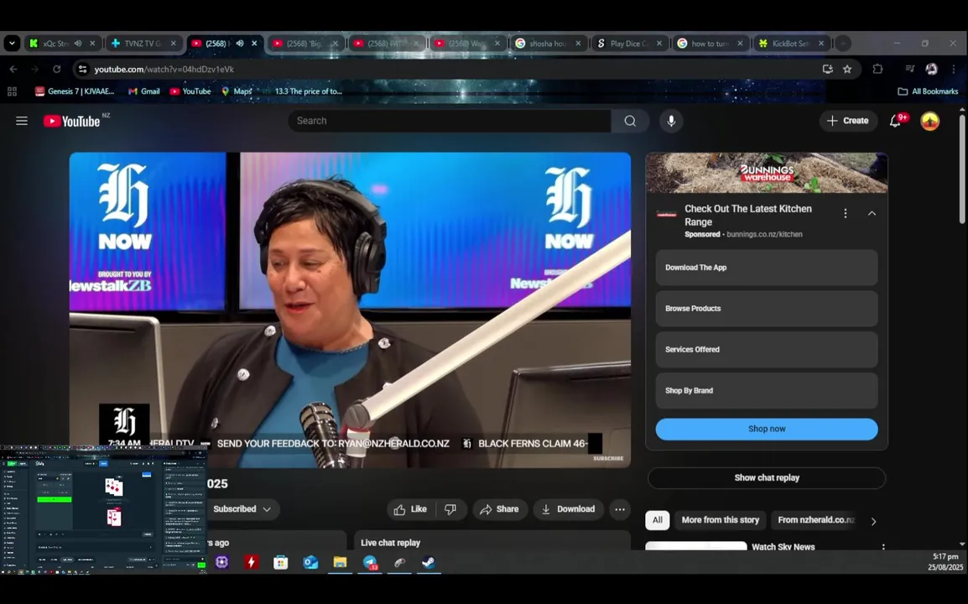Open Chrome media controls icon
The image size is (968, 604).
point(909,69)
